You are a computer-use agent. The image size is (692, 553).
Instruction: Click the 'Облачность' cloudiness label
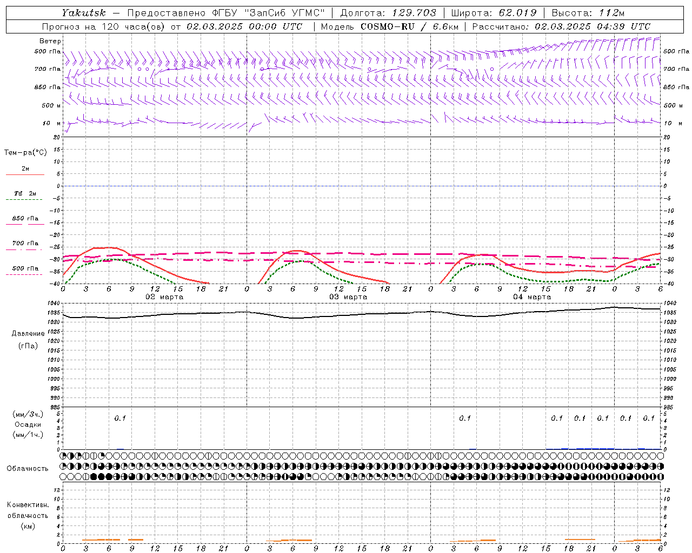tap(28, 469)
